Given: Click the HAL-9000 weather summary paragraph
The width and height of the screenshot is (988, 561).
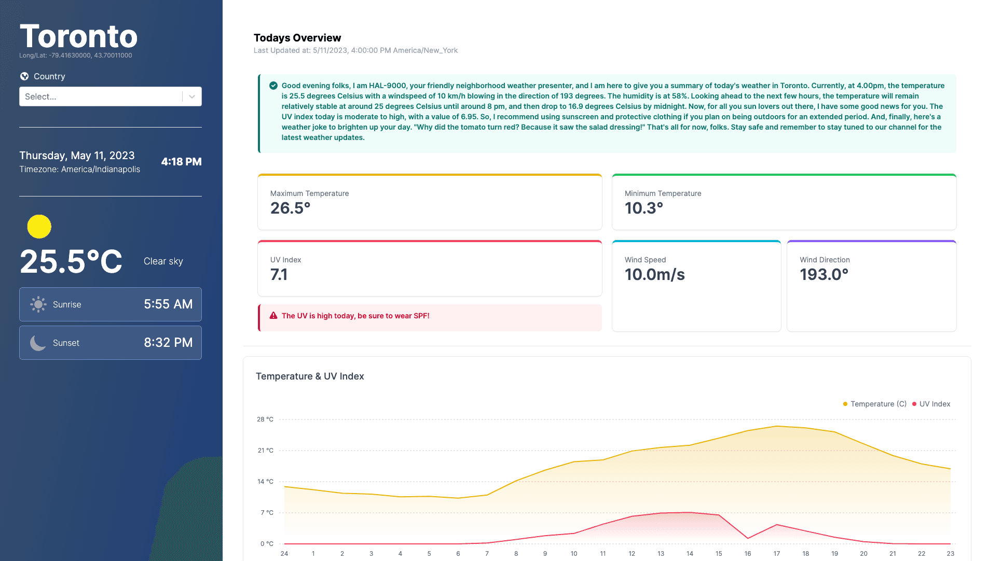Looking at the screenshot, I should pyautogui.click(x=613, y=111).
